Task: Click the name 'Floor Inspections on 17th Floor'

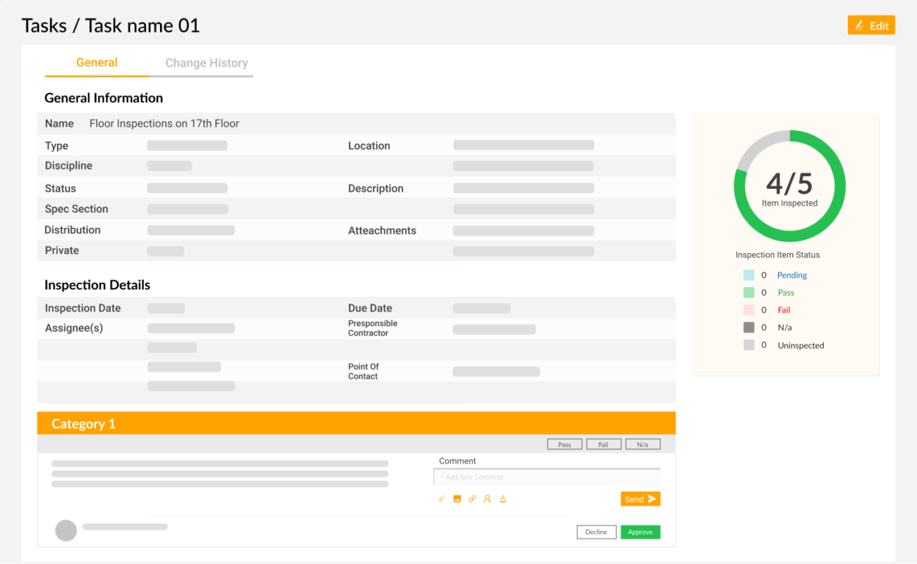Action: coord(164,123)
